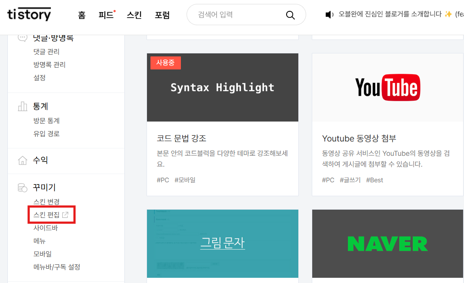Select the 수익 section heading
The width and height of the screenshot is (464, 283).
click(x=40, y=160)
